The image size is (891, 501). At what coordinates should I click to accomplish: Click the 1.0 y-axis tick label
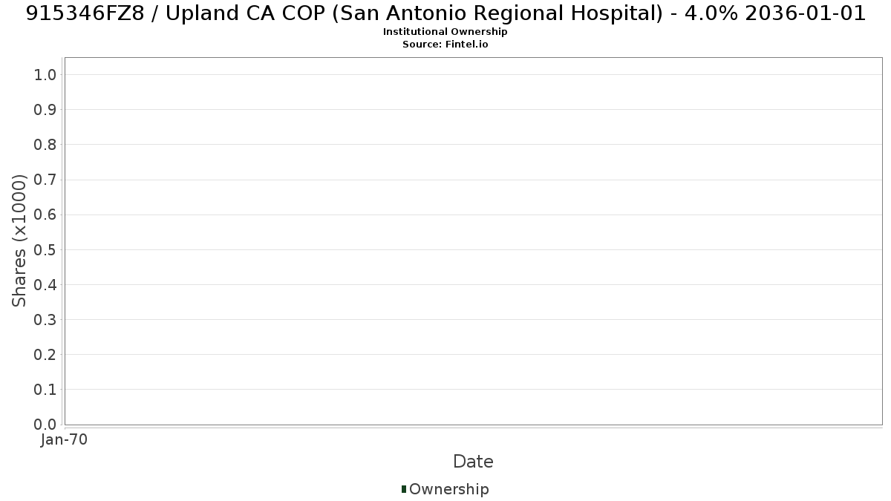pyautogui.click(x=45, y=74)
